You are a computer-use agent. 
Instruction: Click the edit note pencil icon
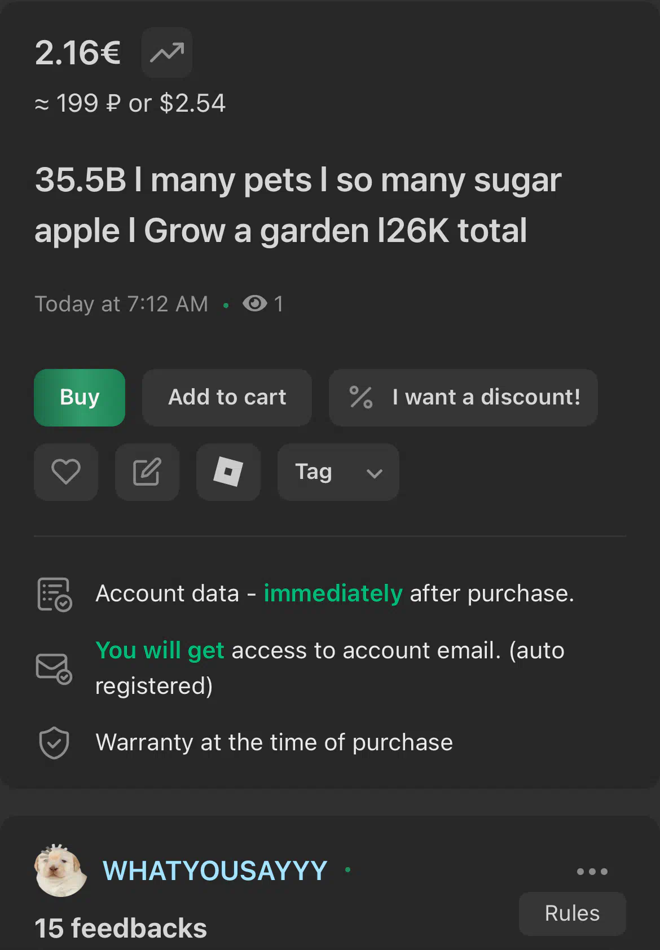coord(147,472)
